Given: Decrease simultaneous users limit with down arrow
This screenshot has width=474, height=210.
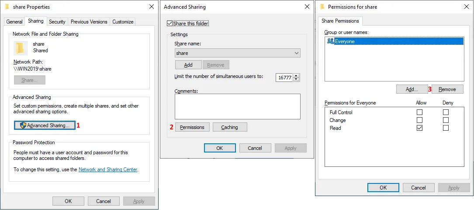Looking at the screenshot, I should pos(297,79).
